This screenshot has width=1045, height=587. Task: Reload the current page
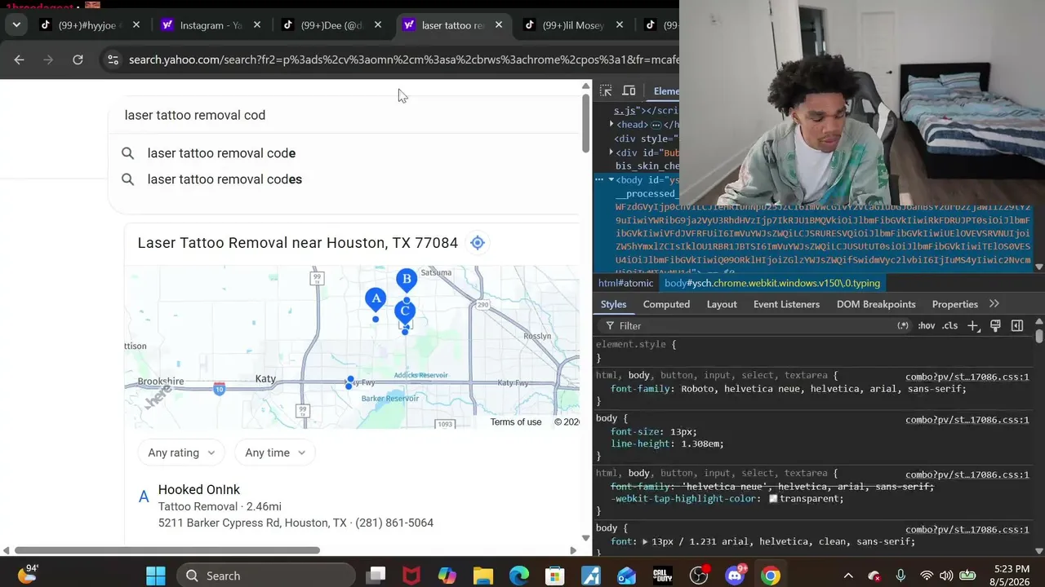click(x=78, y=60)
